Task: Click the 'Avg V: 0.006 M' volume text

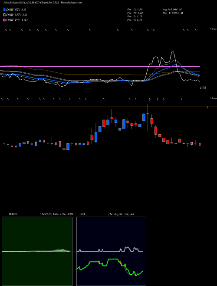Action: 172,10
